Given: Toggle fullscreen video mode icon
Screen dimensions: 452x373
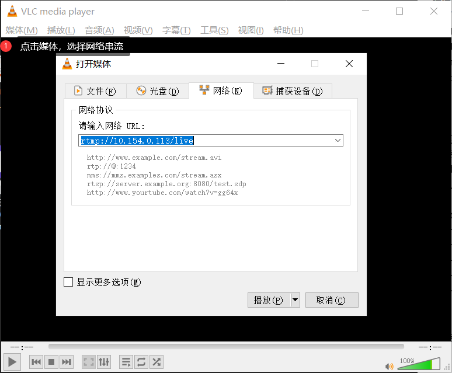Looking at the screenshot, I should pos(89,362).
